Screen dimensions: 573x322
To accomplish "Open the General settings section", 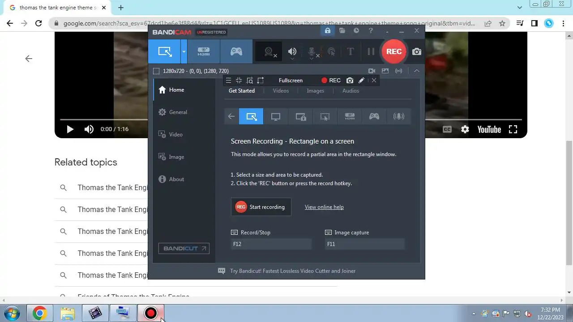I will 184,112.
